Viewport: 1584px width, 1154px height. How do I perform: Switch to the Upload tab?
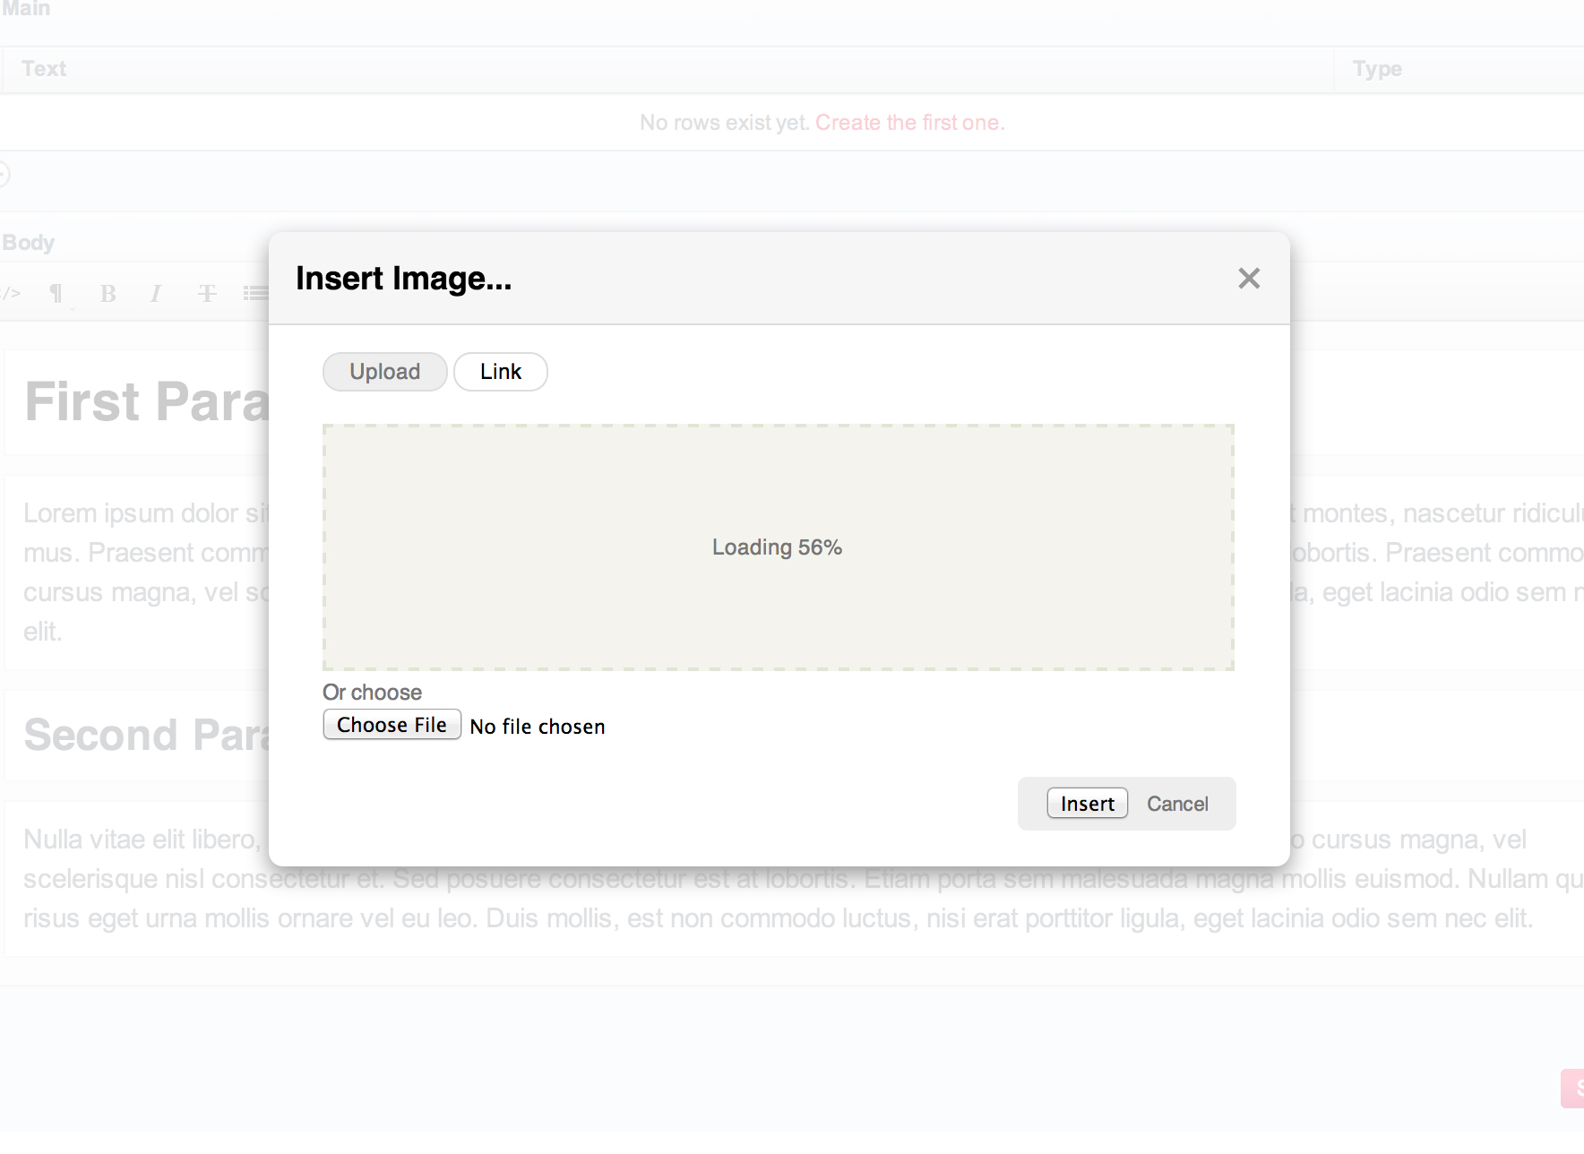(x=385, y=372)
